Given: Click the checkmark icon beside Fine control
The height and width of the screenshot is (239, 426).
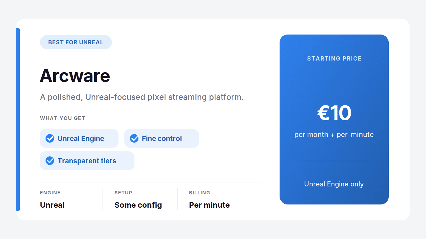Looking at the screenshot, I should [134, 138].
